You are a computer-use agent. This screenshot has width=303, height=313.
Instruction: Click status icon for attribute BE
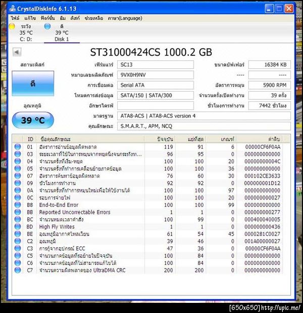[x=18, y=234]
